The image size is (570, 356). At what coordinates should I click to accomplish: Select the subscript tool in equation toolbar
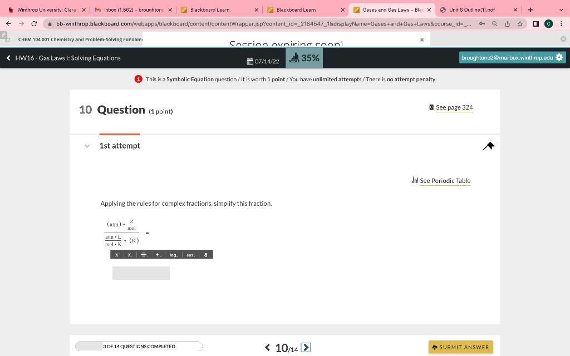tap(129, 255)
